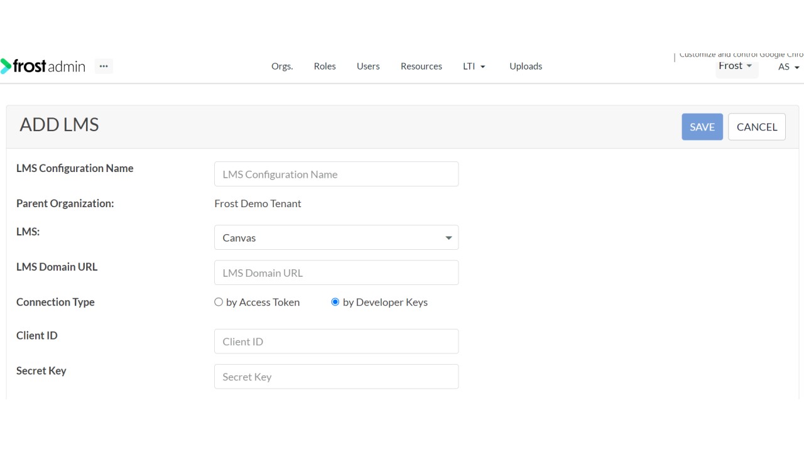804x452 pixels.
Task: Go to the Roles page
Action: pos(325,66)
